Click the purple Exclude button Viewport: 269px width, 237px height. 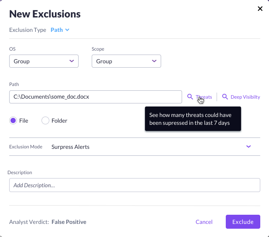(243, 222)
